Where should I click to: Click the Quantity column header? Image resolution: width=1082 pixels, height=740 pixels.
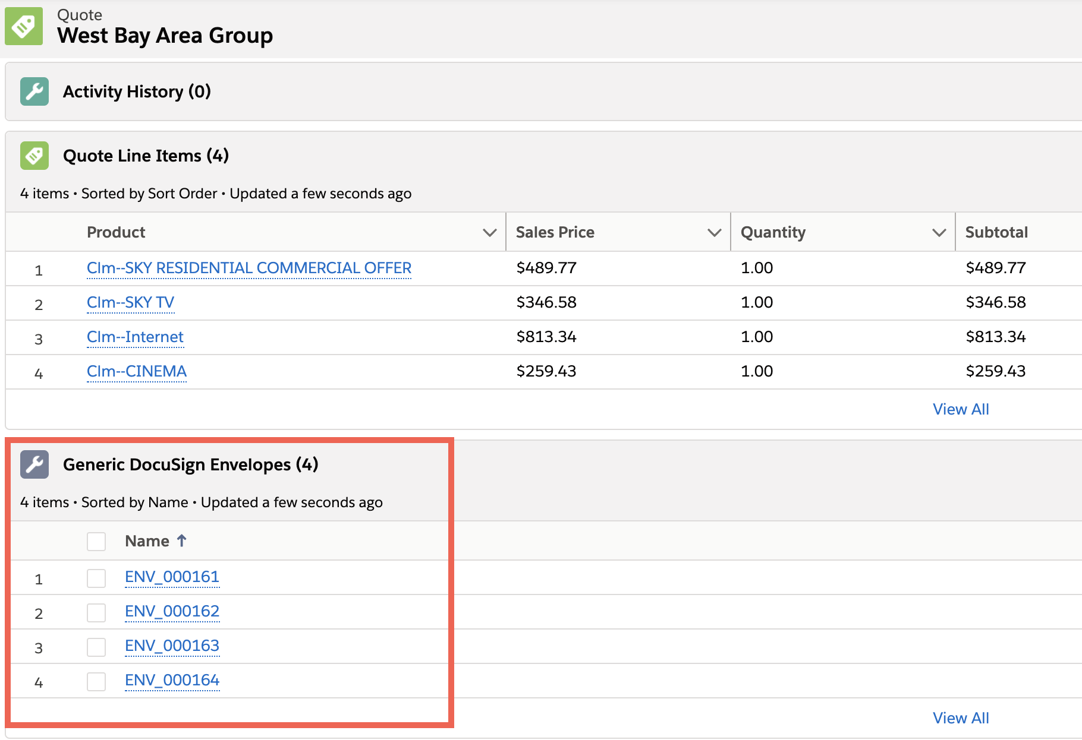point(773,232)
